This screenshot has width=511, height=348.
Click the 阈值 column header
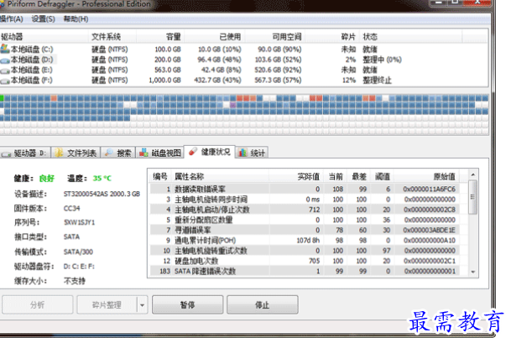381,177
